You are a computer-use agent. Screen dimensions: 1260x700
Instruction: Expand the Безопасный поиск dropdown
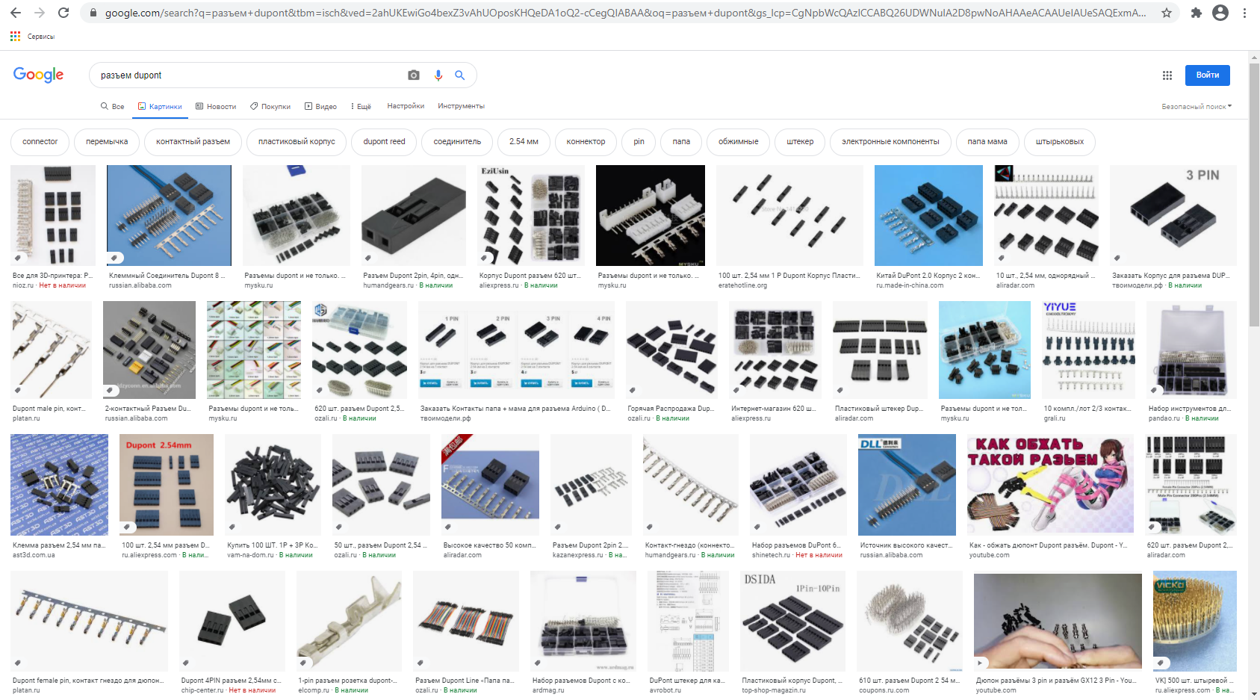1197,107
